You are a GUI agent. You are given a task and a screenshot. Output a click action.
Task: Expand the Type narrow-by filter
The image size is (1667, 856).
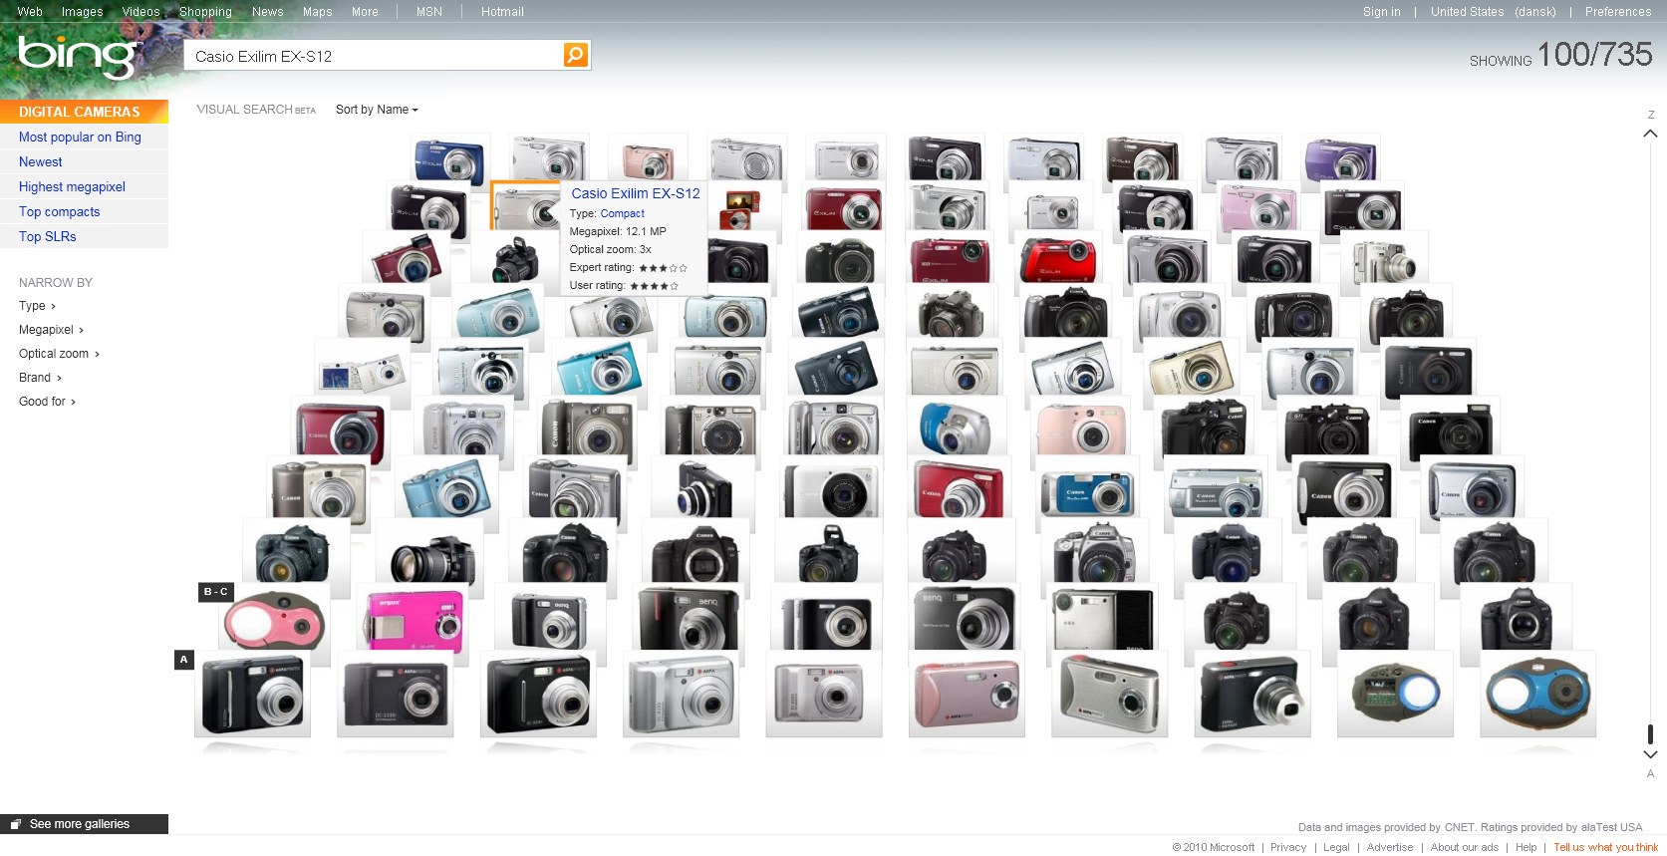tap(37, 306)
